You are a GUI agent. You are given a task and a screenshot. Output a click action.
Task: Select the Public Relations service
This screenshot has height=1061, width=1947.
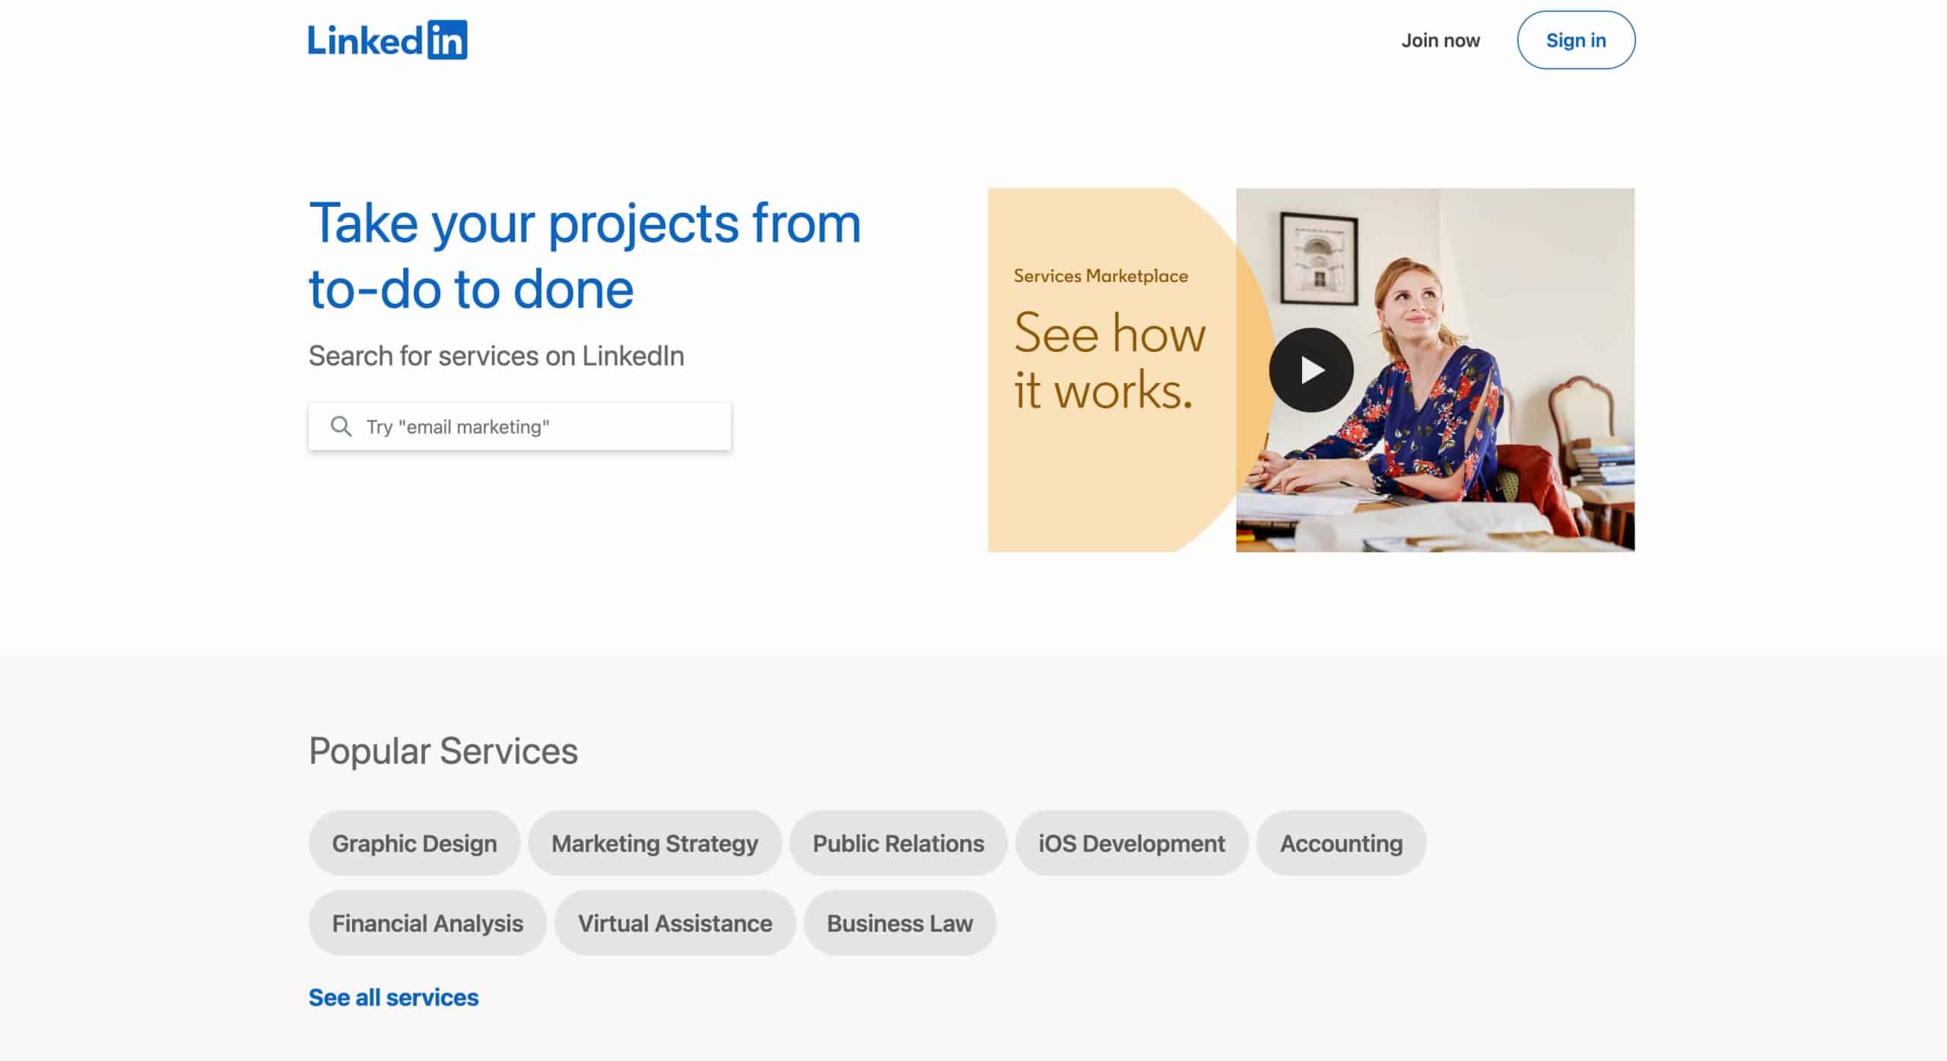point(897,843)
